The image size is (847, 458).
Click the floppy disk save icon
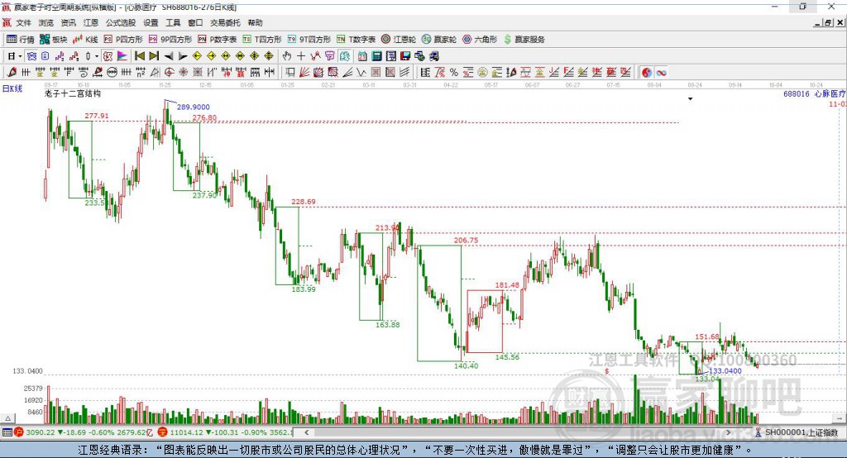[x=405, y=56]
